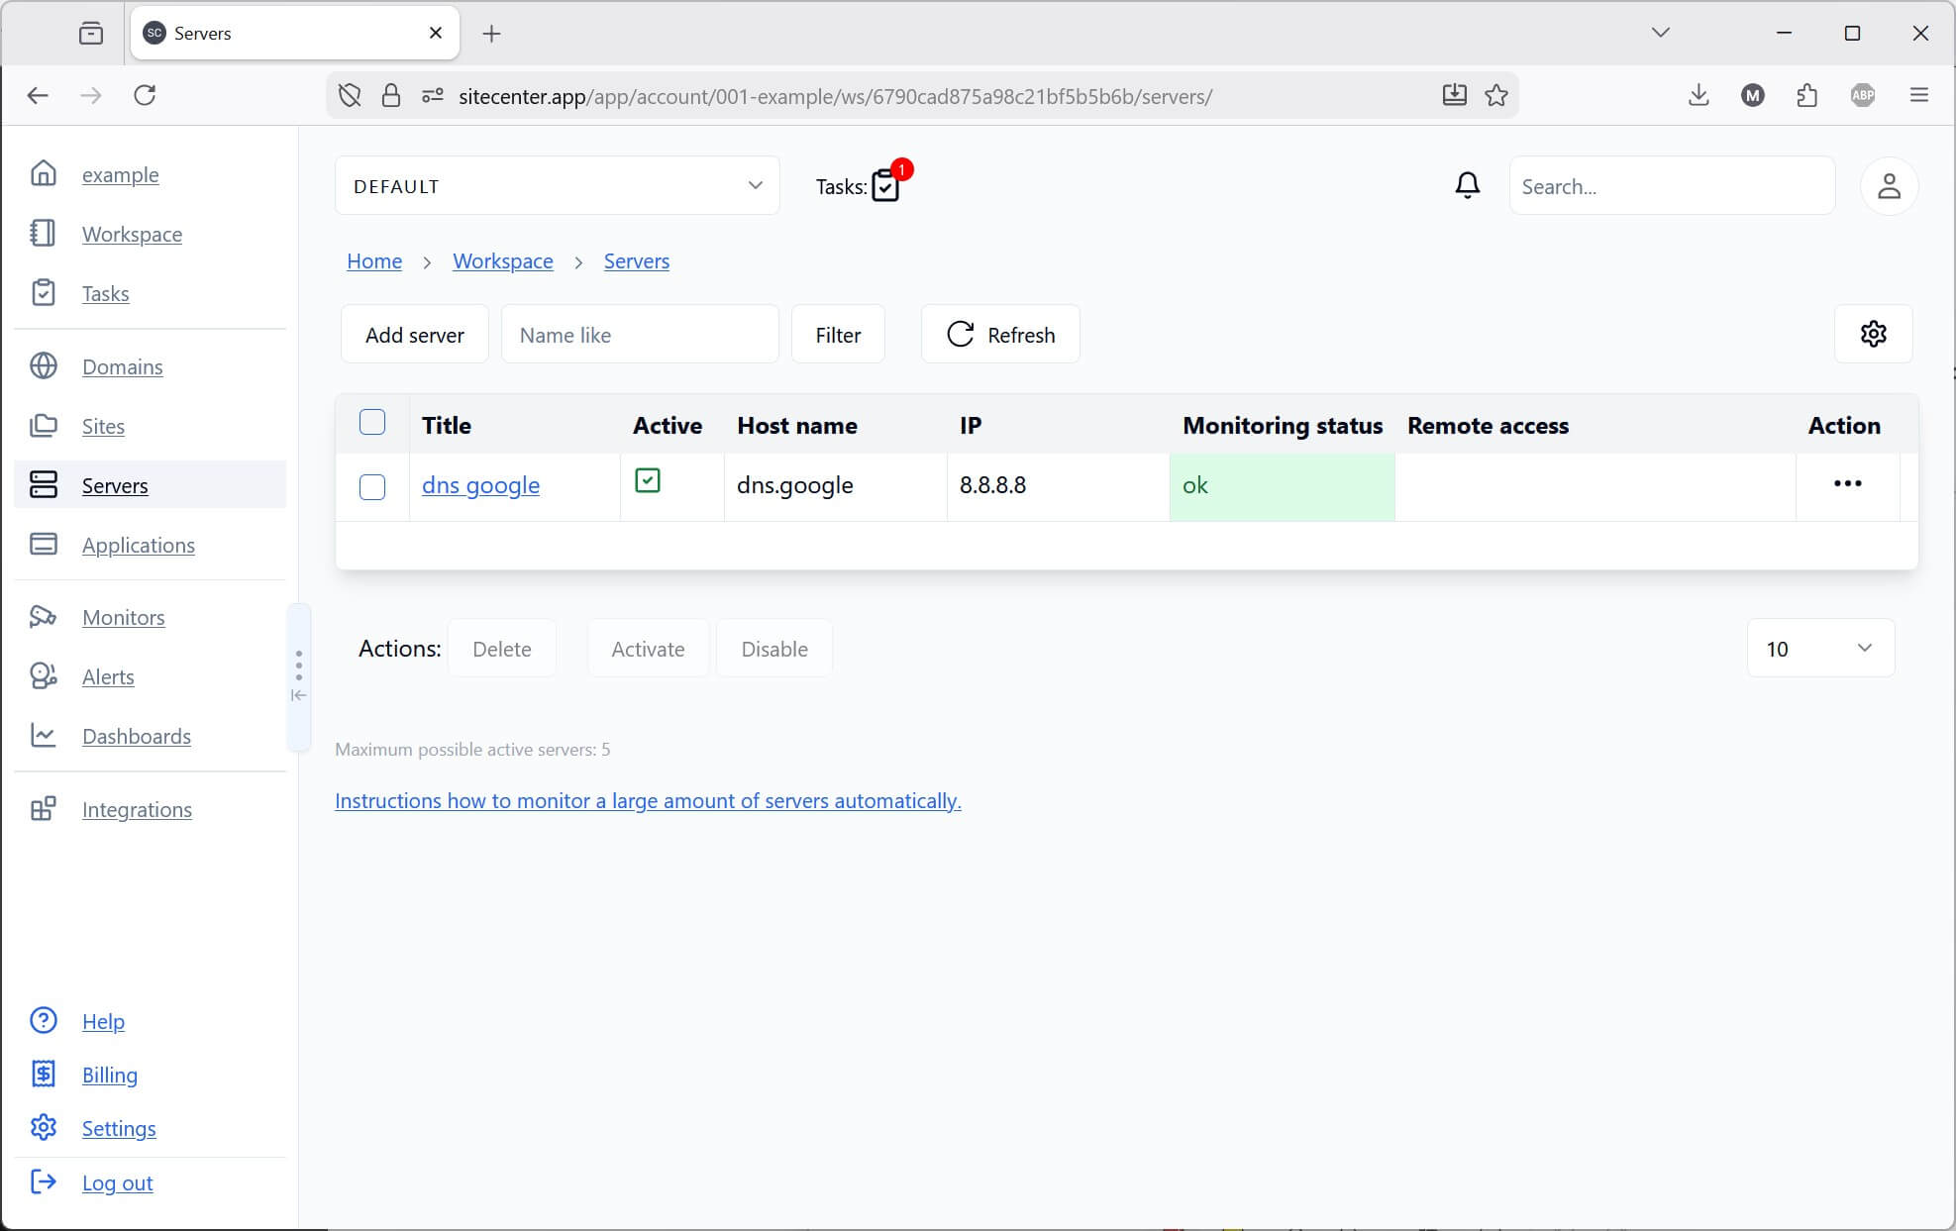
Task: Toggle the Active status for dns google
Action: pyautogui.click(x=649, y=480)
